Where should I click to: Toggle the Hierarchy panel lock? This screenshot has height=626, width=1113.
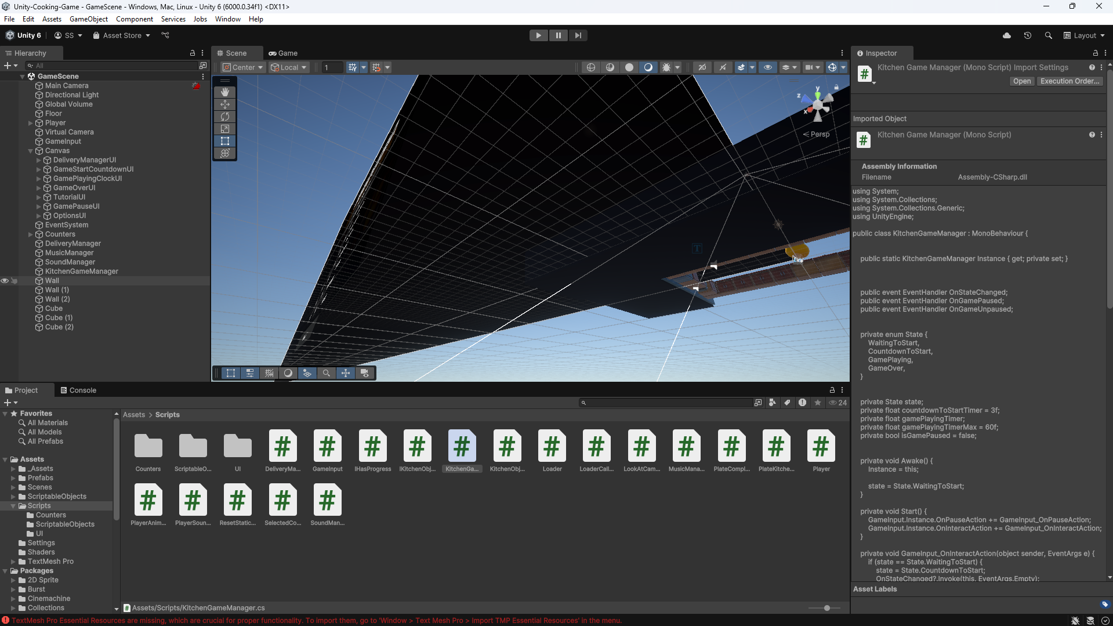[x=193, y=53]
